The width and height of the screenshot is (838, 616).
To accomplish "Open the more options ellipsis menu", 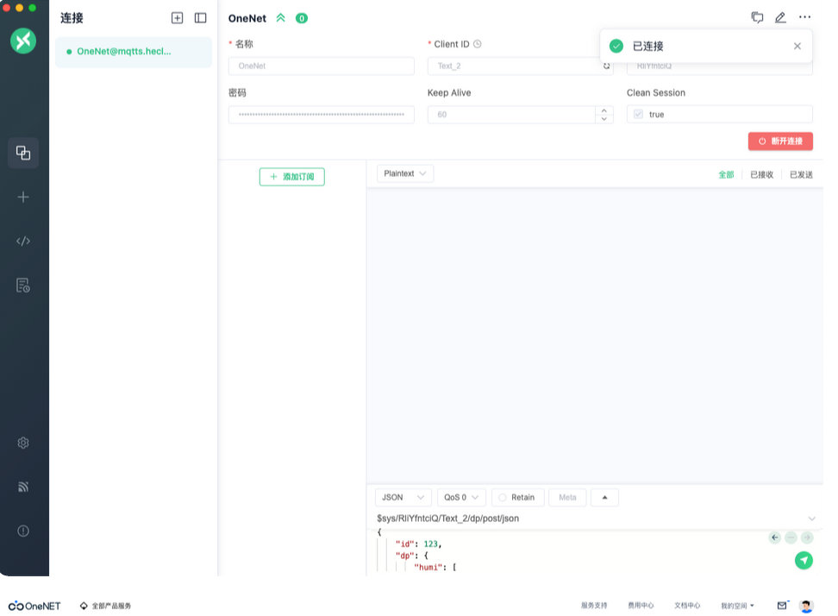I will tap(804, 17).
